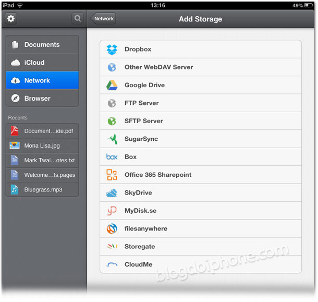
Task: Select the Network sidebar tab
Action: 42,80
